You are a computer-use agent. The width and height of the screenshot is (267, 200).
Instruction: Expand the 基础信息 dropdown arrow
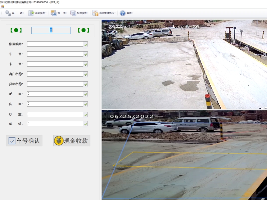tap(47, 13)
